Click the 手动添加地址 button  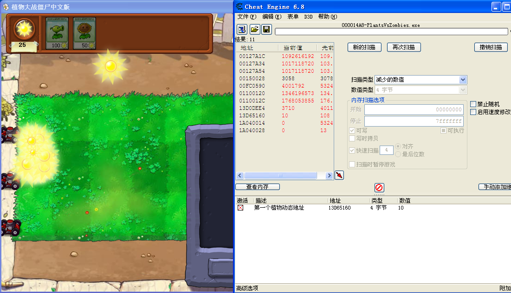coord(495,187)
